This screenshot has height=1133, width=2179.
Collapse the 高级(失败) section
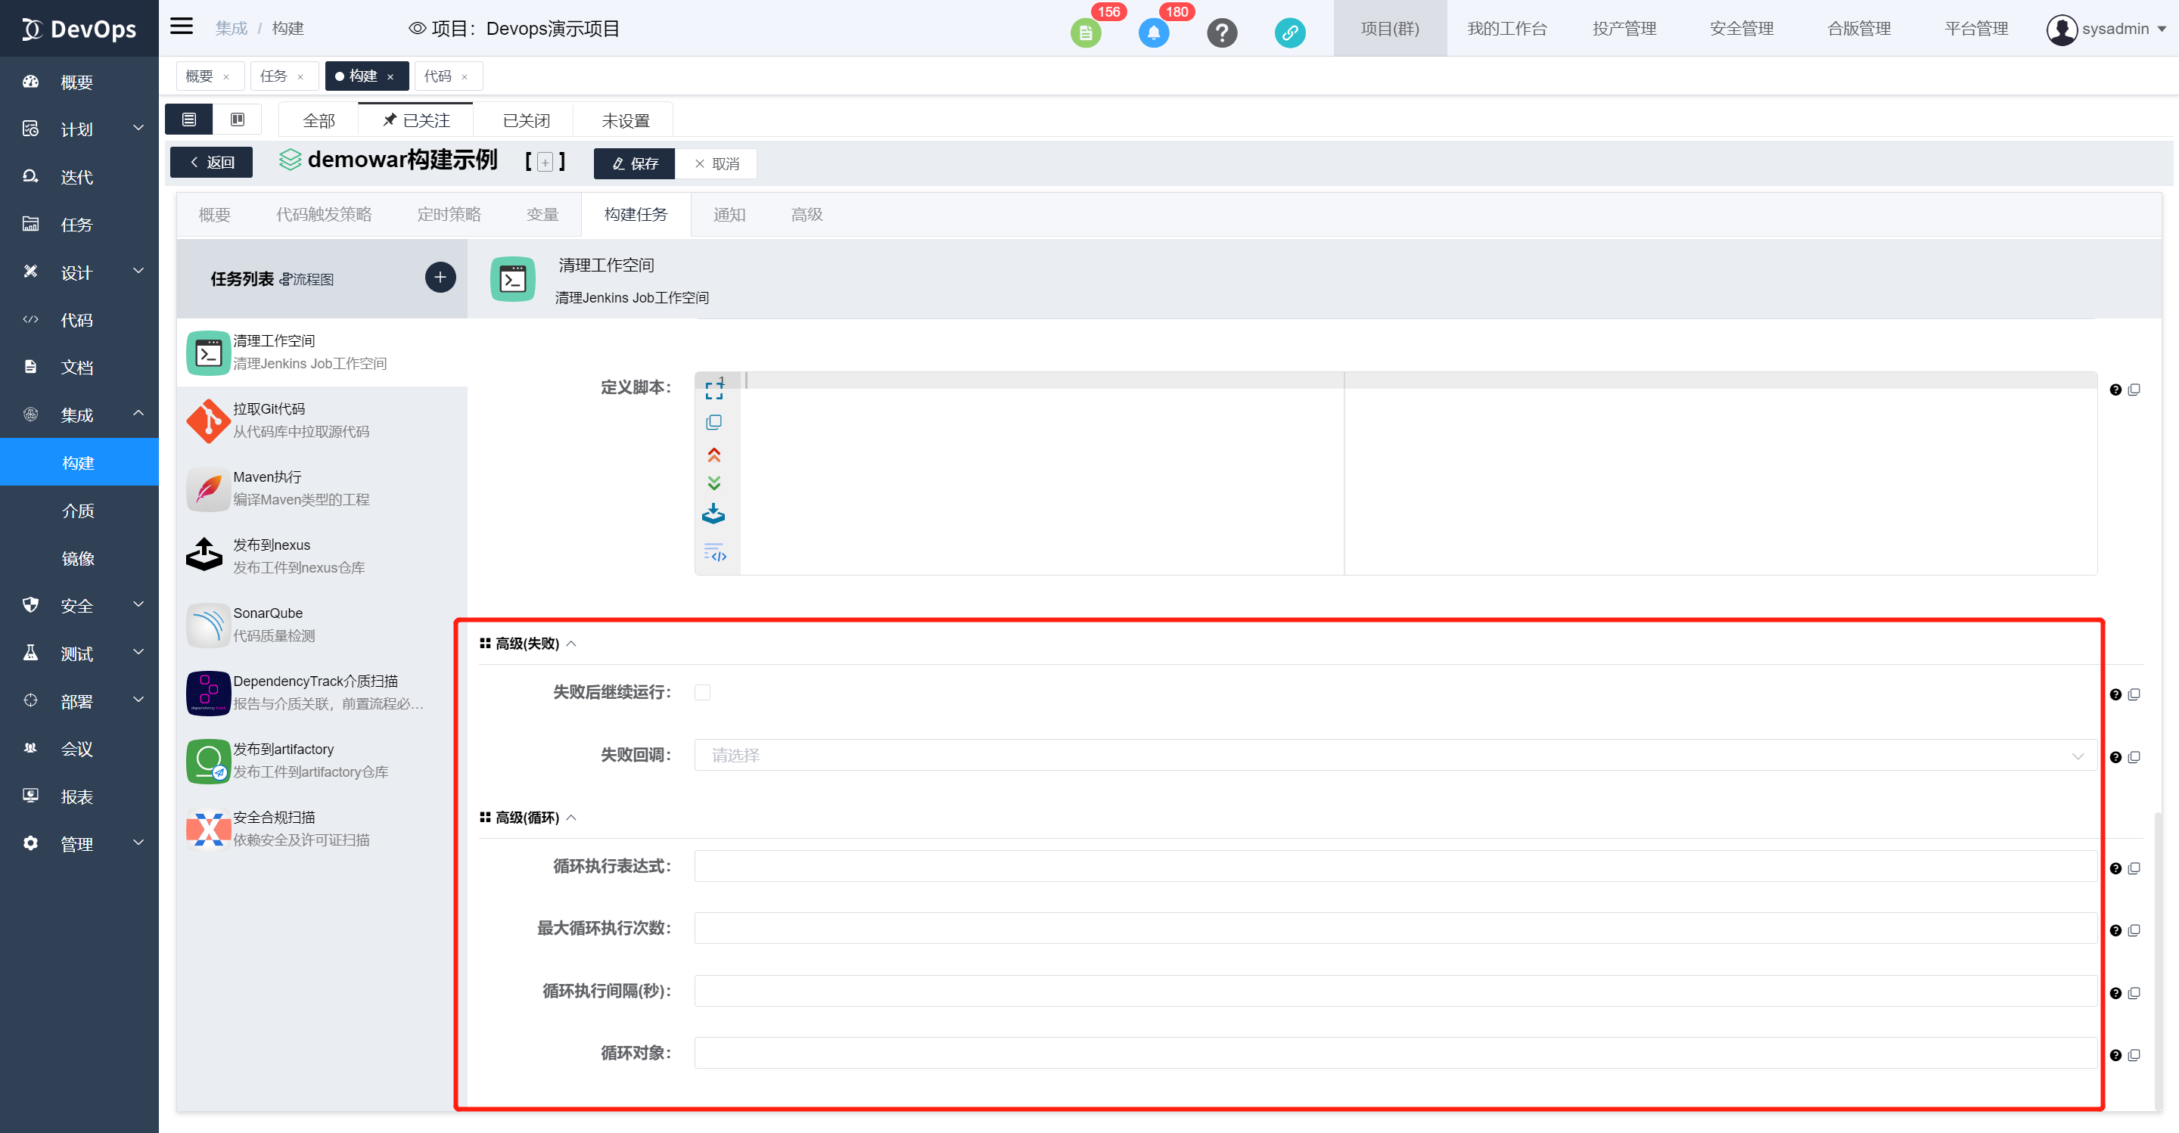pos(572,644)
